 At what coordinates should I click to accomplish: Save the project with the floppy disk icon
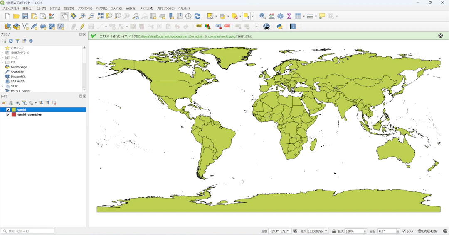click(x=25, y=16)
